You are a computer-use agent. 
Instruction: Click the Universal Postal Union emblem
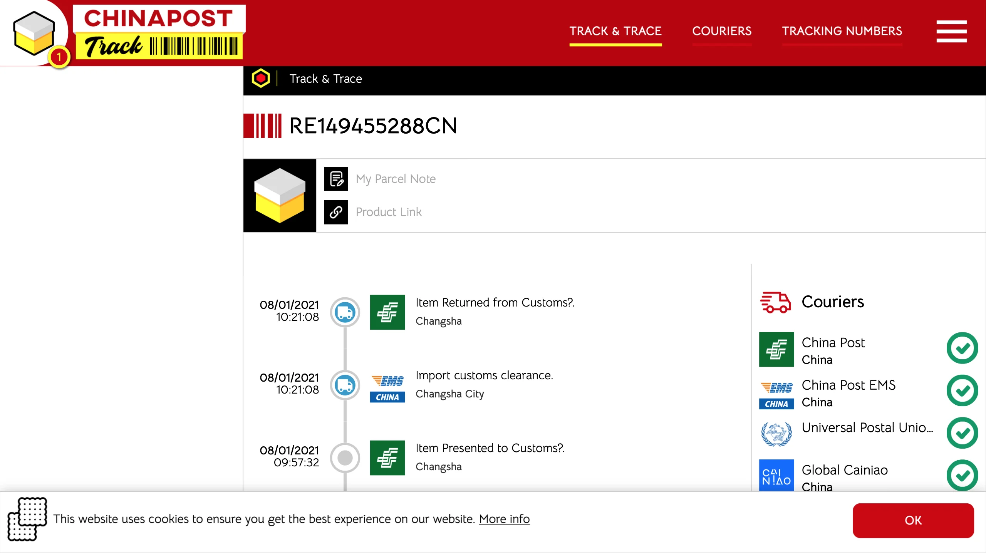coord(776,434)
